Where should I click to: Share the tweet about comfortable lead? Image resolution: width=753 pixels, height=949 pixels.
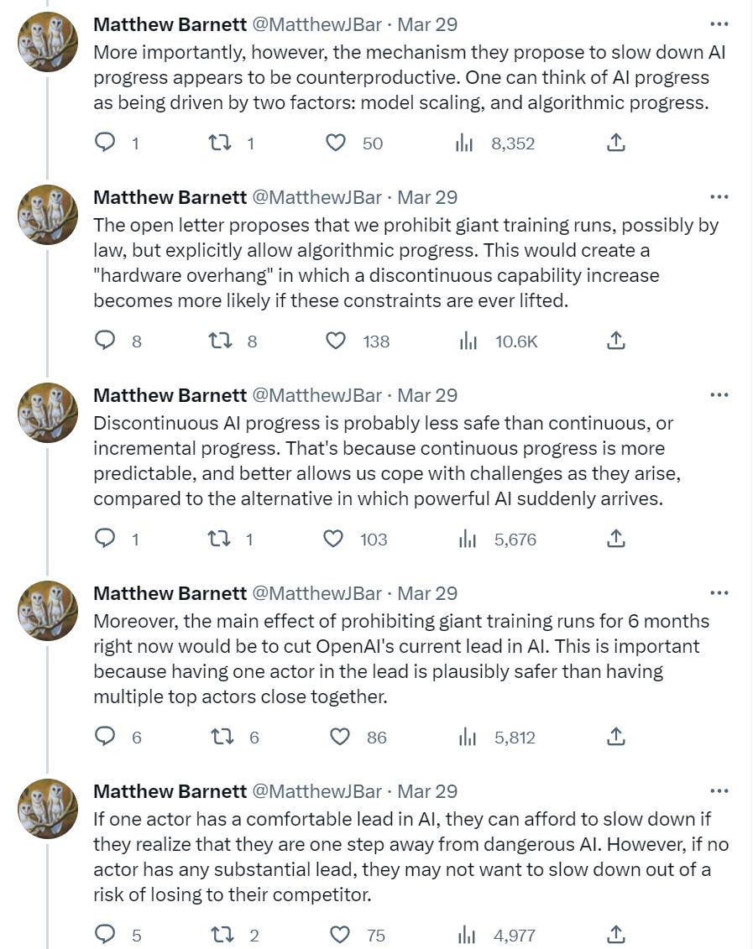click(615, 935)
